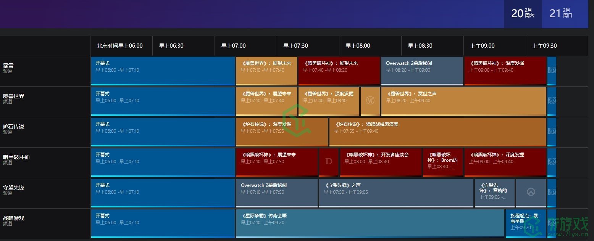
Task: Open 开幕式 event in the 守望先锋 row
Action: pyautogui.click(x=163, y=192)
